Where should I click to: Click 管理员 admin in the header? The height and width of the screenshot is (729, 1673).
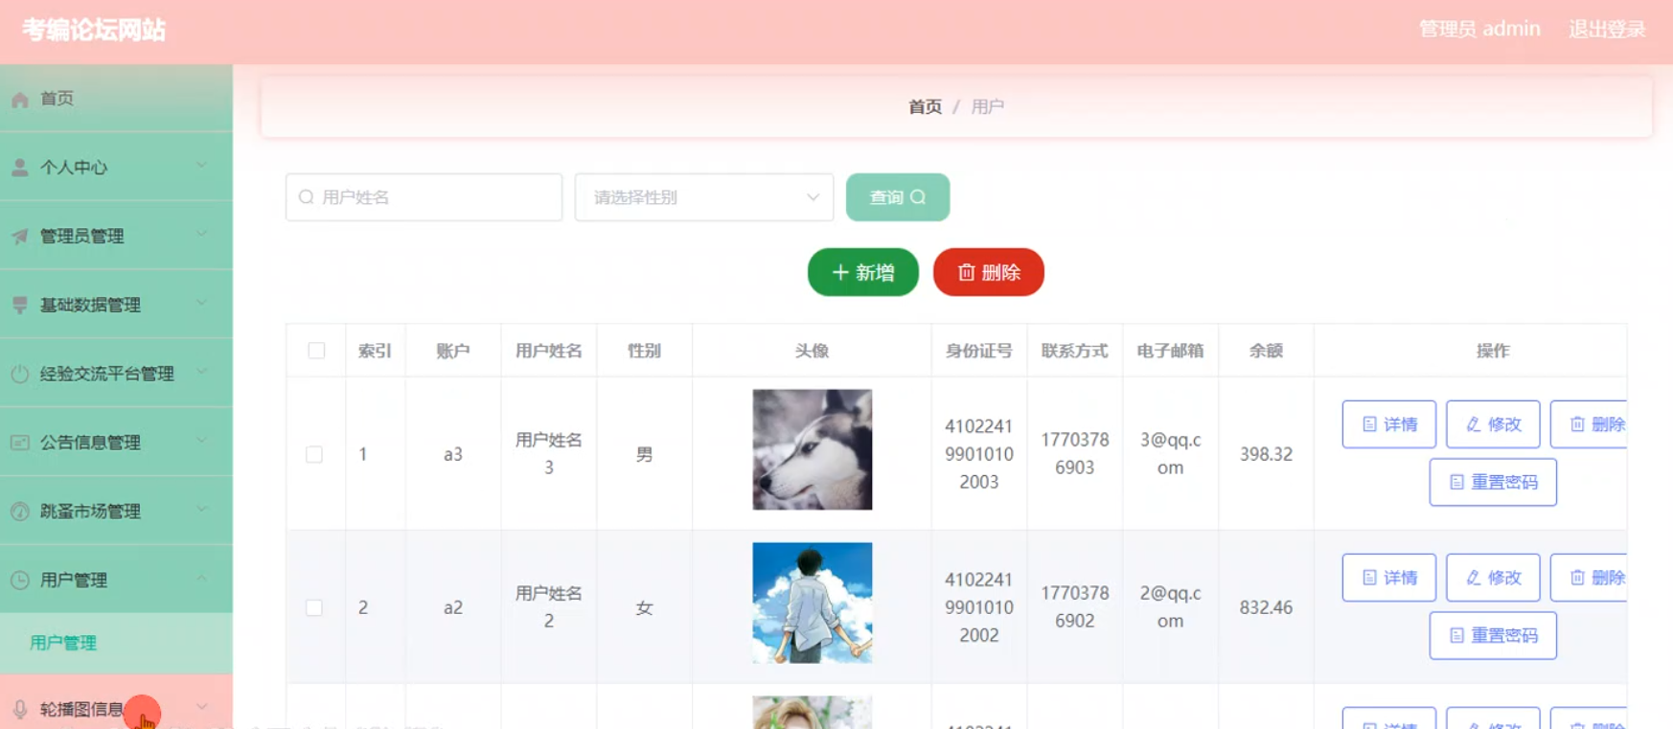[x=1479, y=29]
